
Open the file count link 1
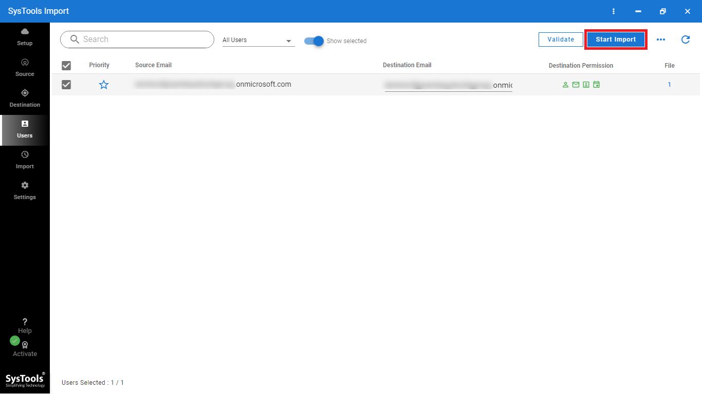coord(669,85)
